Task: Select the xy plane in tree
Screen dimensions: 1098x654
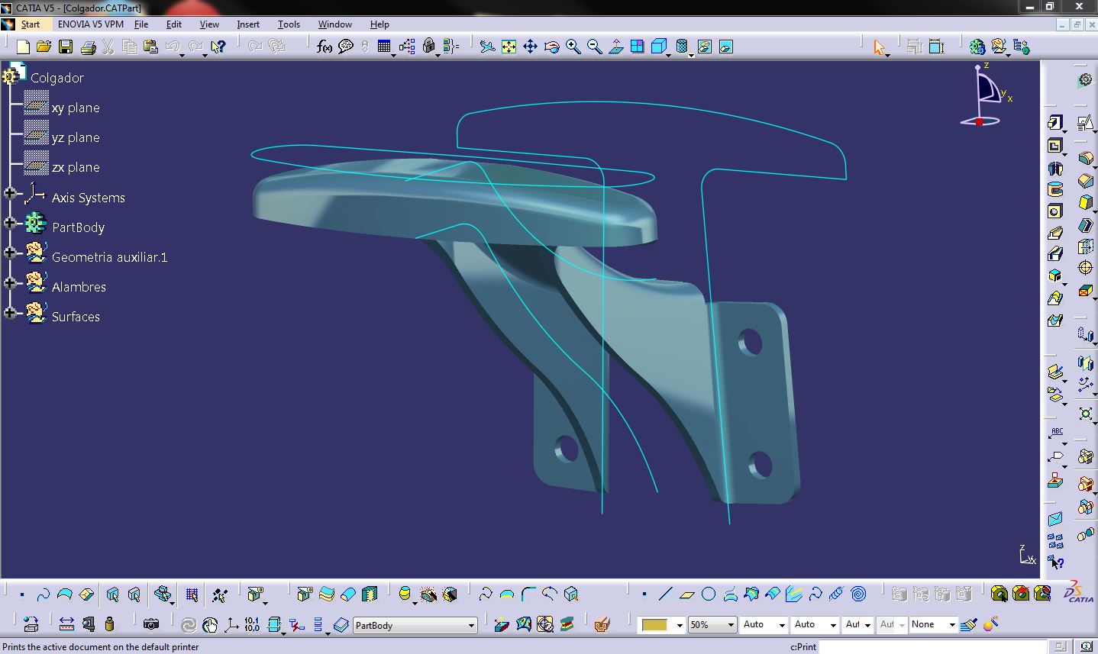Action: (x=76, y=108)
